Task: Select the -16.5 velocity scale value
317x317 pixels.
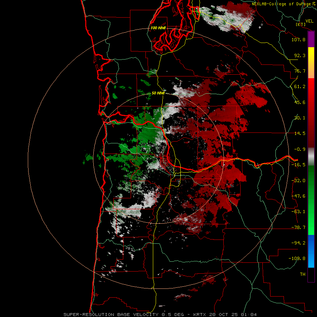Action: 298,165
